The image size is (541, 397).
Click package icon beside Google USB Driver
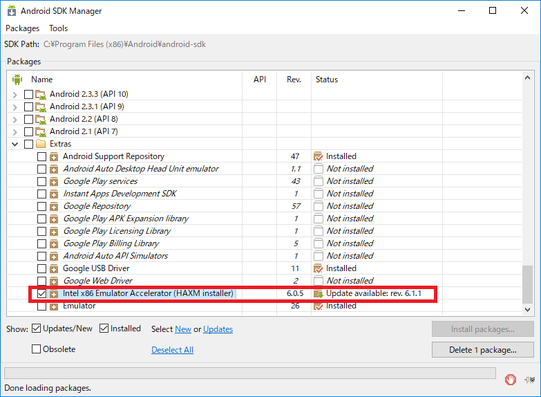click(x=54, y=269)
